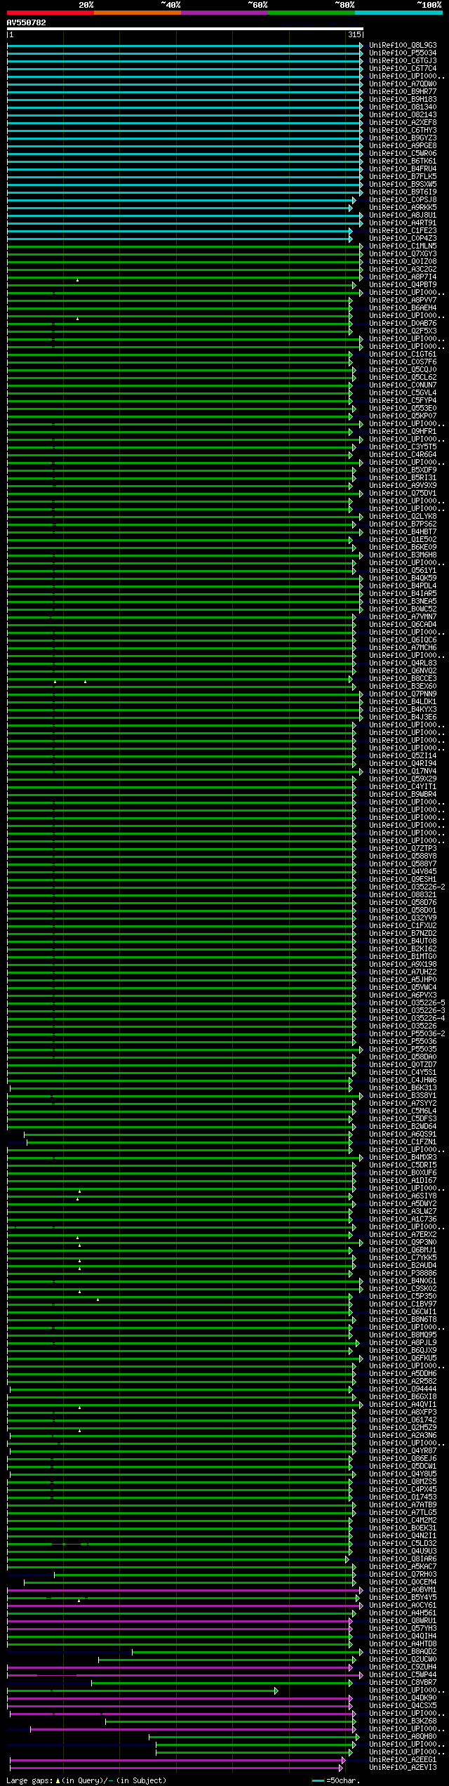This screenshot has width=449, height=1786.
Task: Select hit UniRef100_B9HR77
Action: pos(403,92)
